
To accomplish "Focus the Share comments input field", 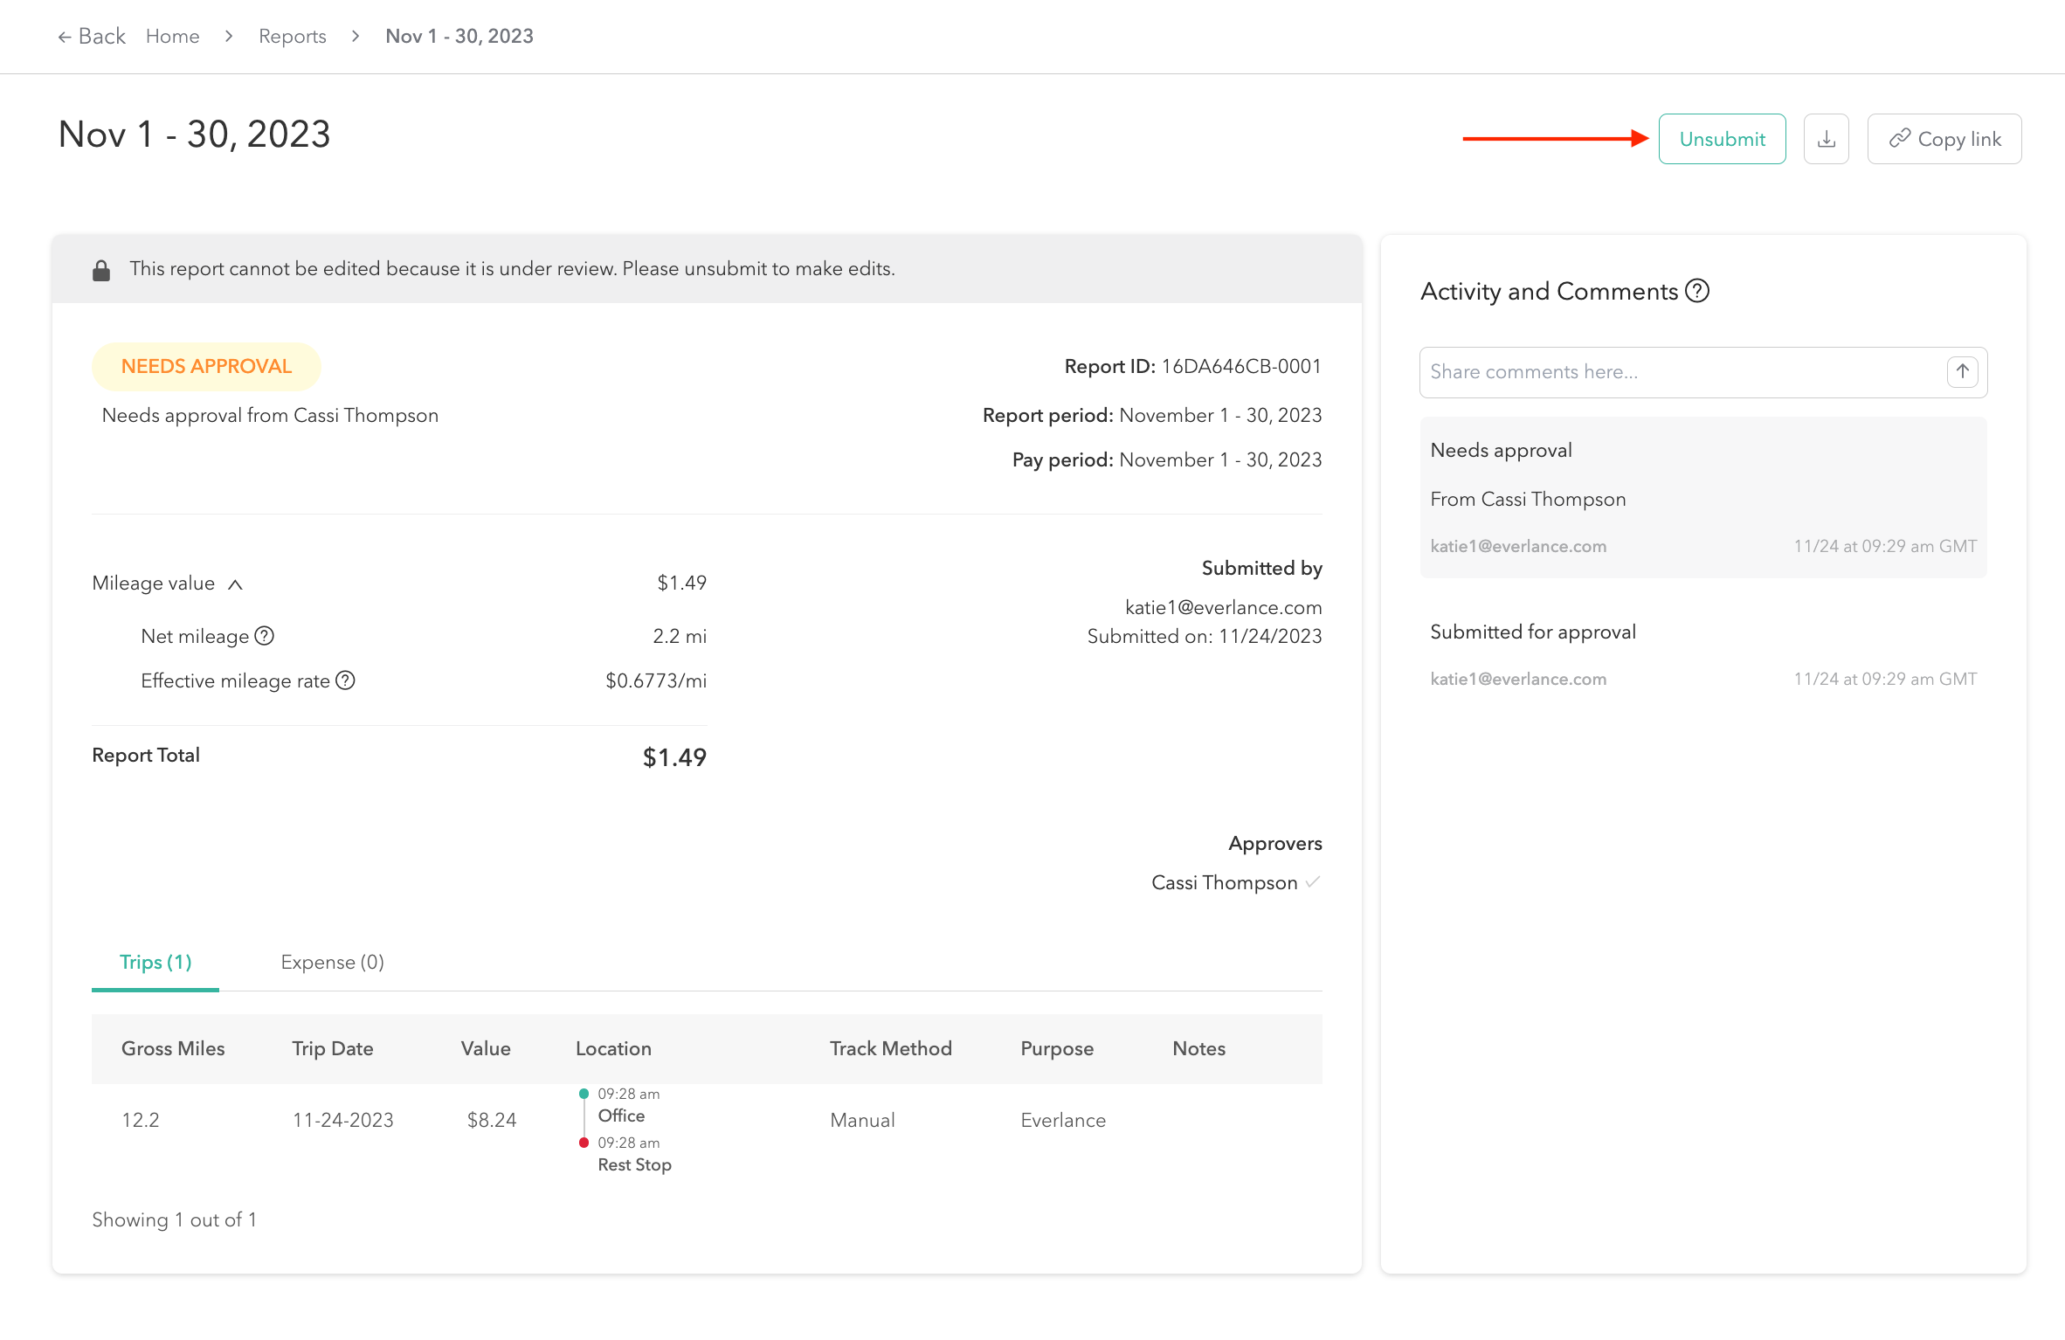I will [1677, 371].
